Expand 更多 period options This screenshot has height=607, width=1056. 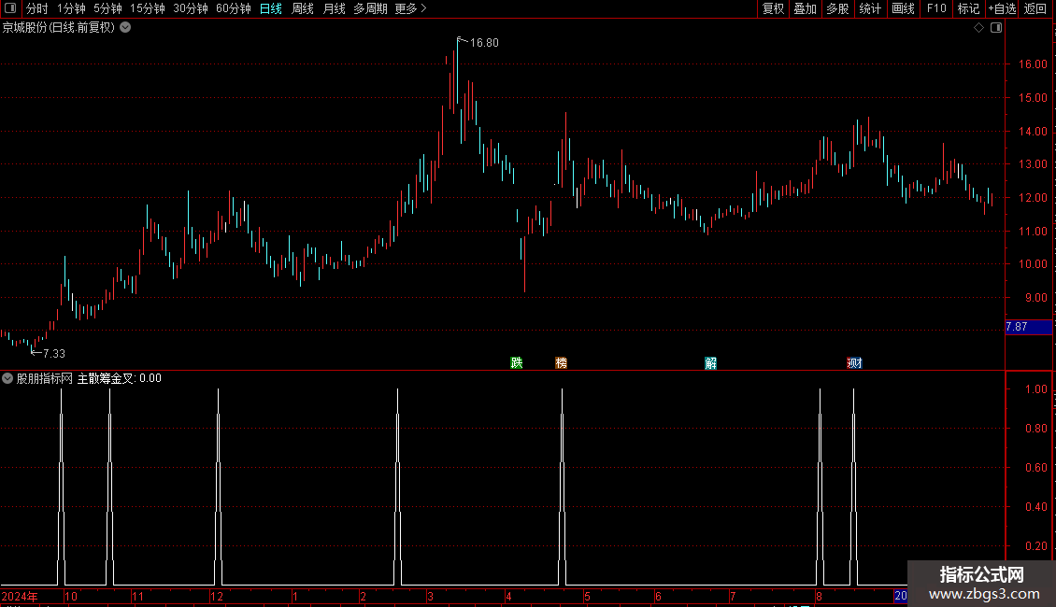click(x=410, y=8)
